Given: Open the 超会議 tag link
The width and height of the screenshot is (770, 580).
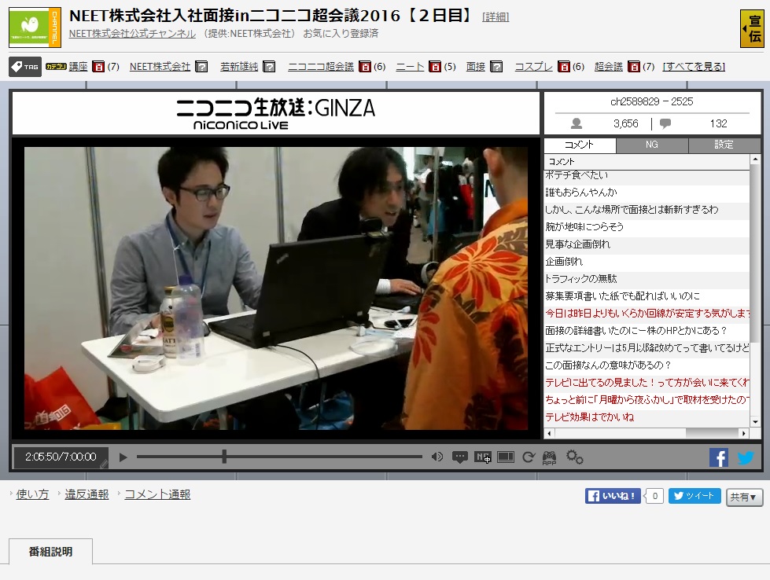Looking at the screenshot, I should click(609, 66).
